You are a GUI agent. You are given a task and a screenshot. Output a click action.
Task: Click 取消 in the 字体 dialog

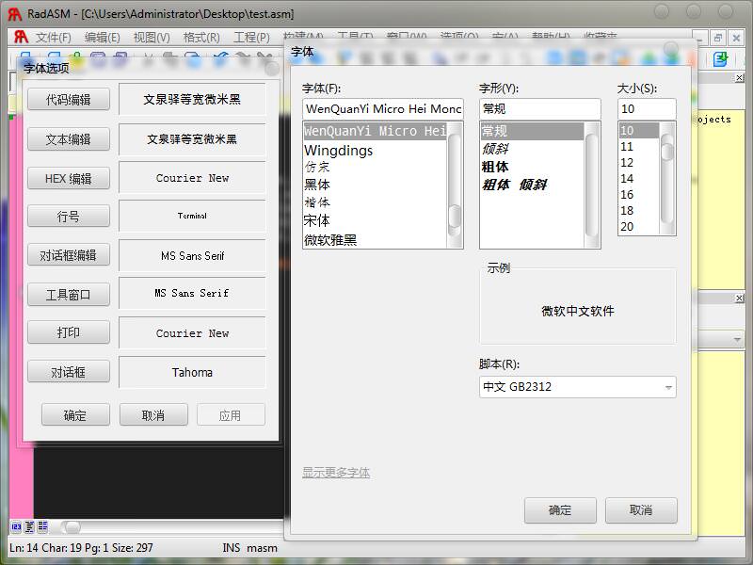click(641, 510)
